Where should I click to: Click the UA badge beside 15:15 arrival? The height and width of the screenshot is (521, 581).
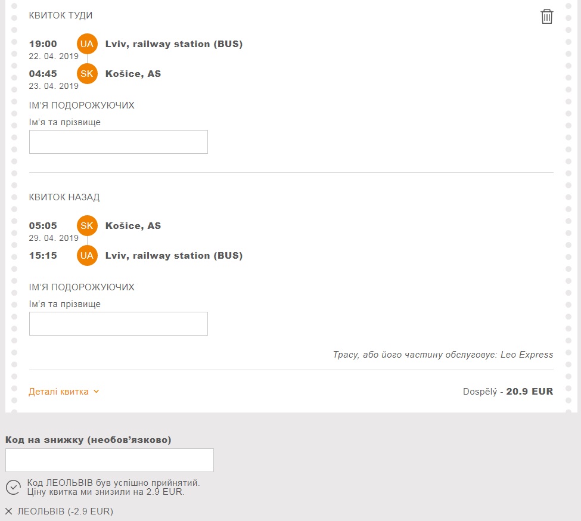[87, 256]
